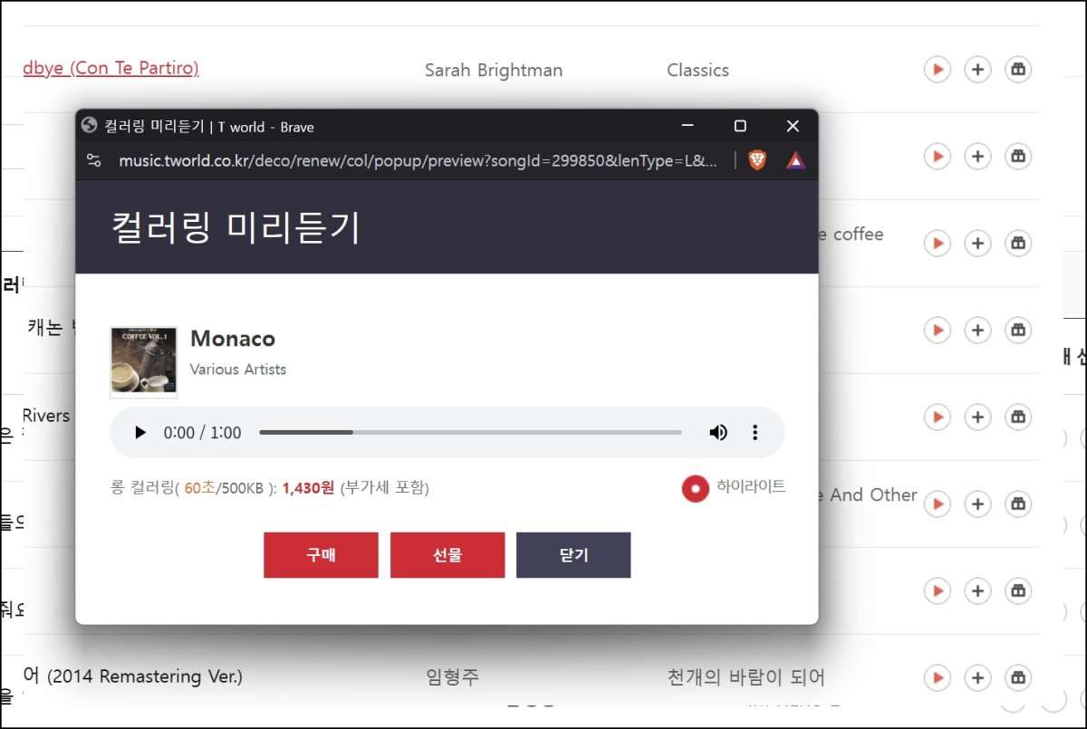Maximize the Brave popup window

coord(740,126)
